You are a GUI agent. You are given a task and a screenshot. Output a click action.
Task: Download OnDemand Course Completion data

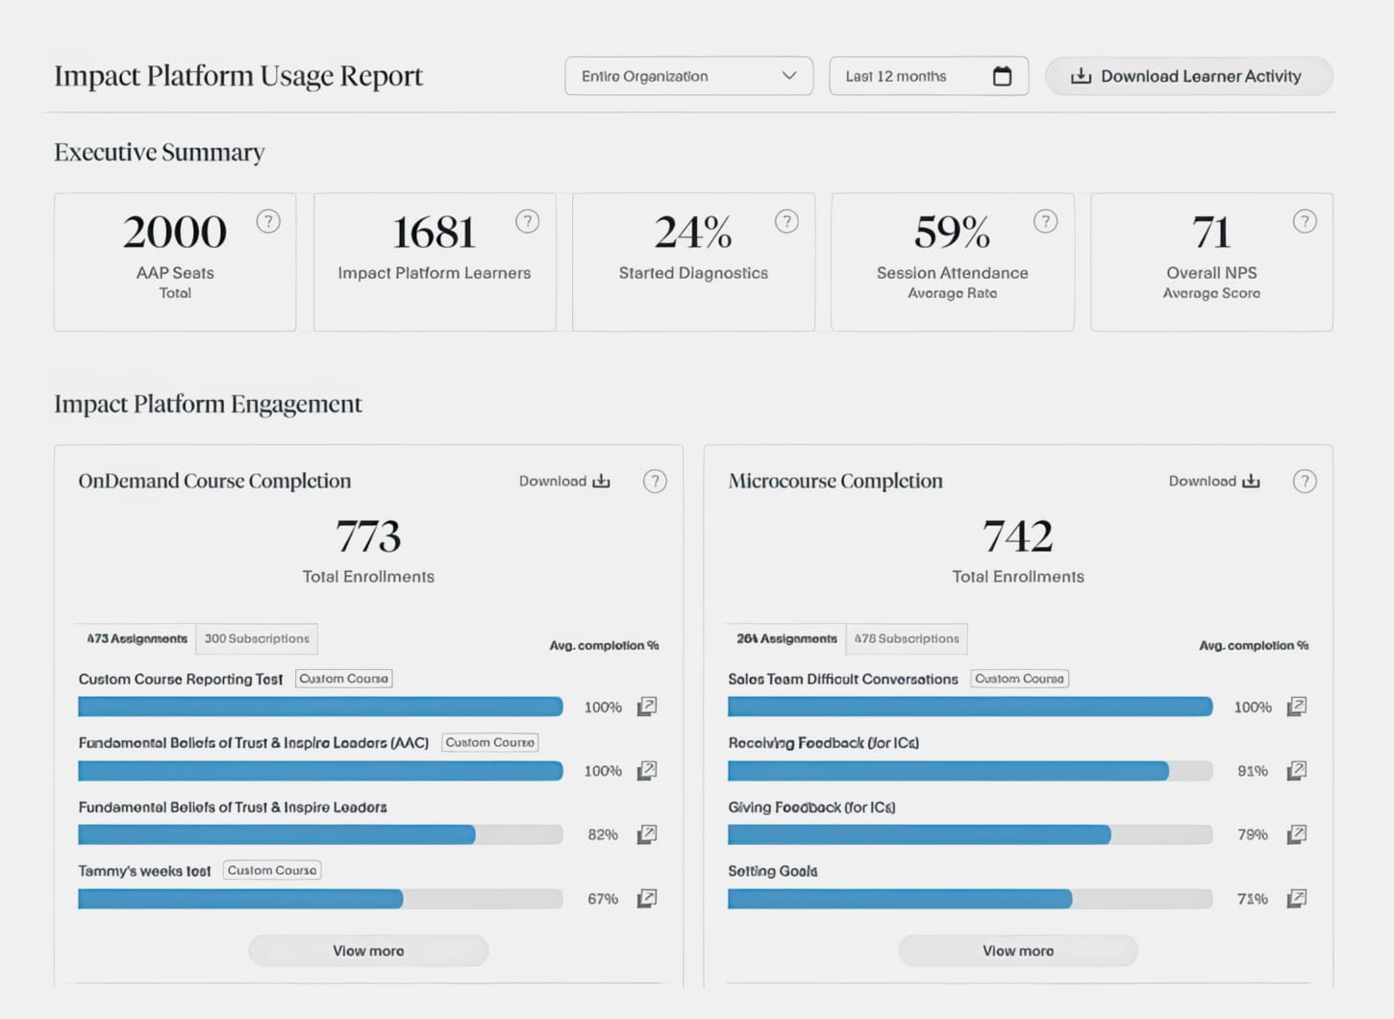coord(564,481)
